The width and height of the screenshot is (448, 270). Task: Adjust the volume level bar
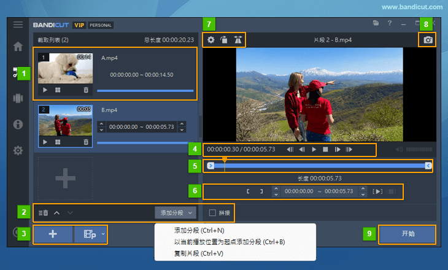(x=419, y=150)
